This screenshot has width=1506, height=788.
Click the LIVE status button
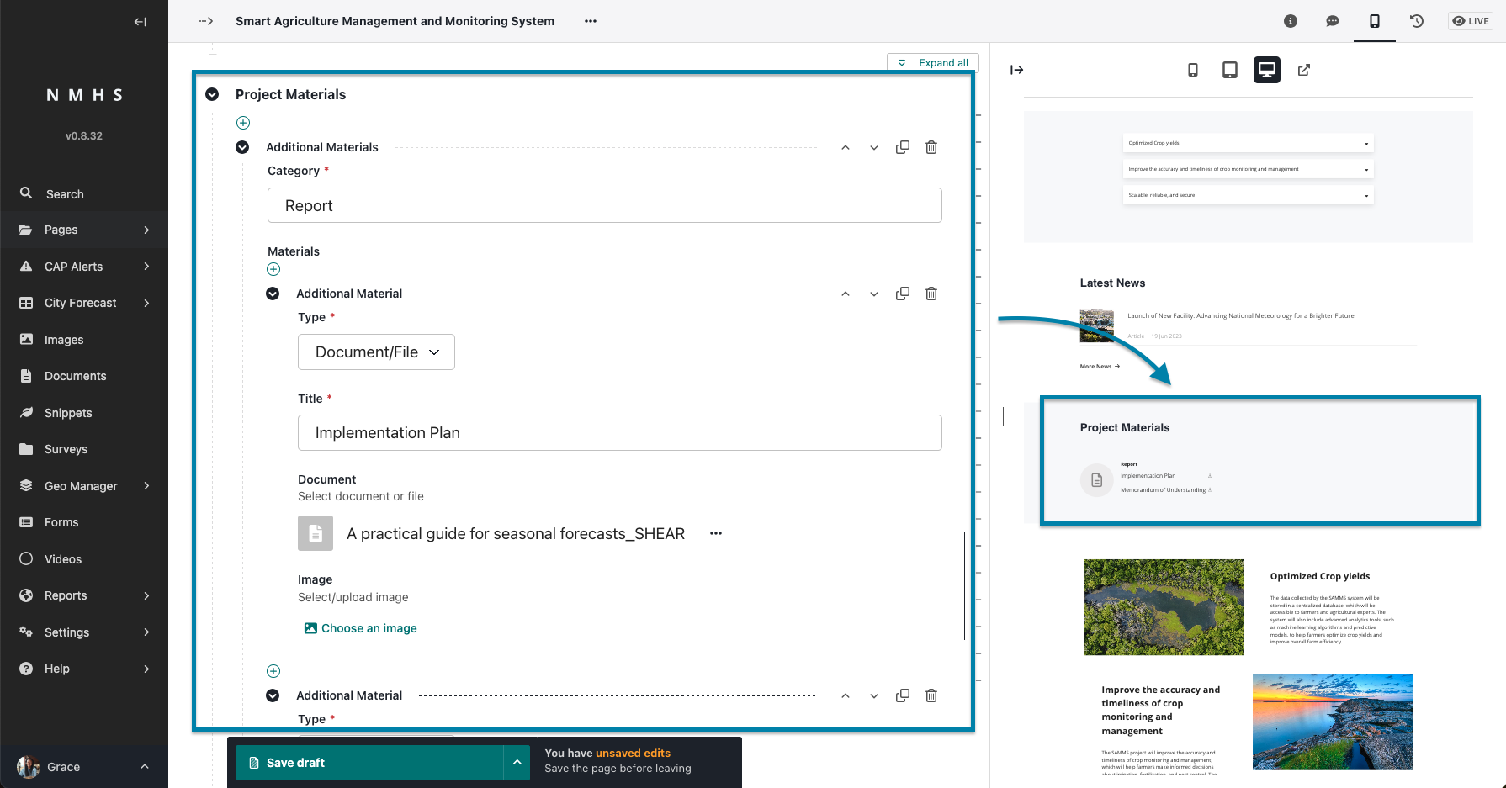(x=1471, y=21)
